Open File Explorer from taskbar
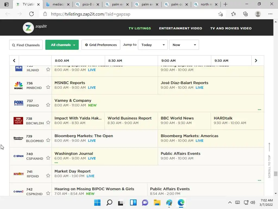Viewport: 278px width, 209px height. point(157,202)
